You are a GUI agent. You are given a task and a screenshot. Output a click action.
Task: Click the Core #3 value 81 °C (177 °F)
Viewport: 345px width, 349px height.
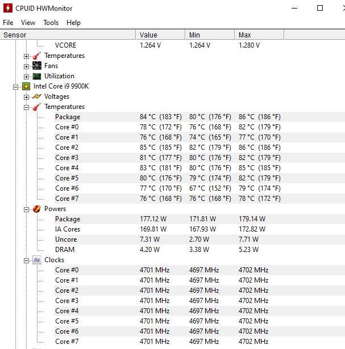point(161,158)
